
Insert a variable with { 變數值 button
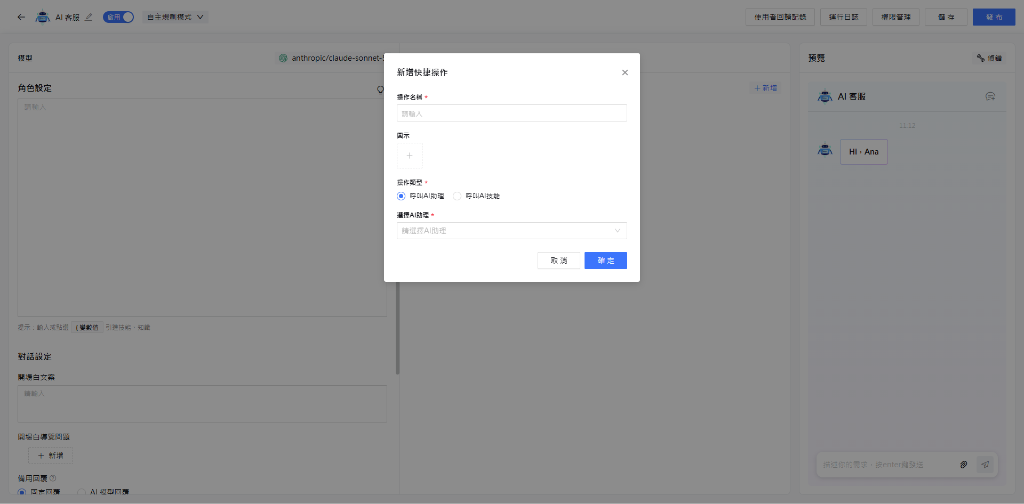(x=87, y=328)
